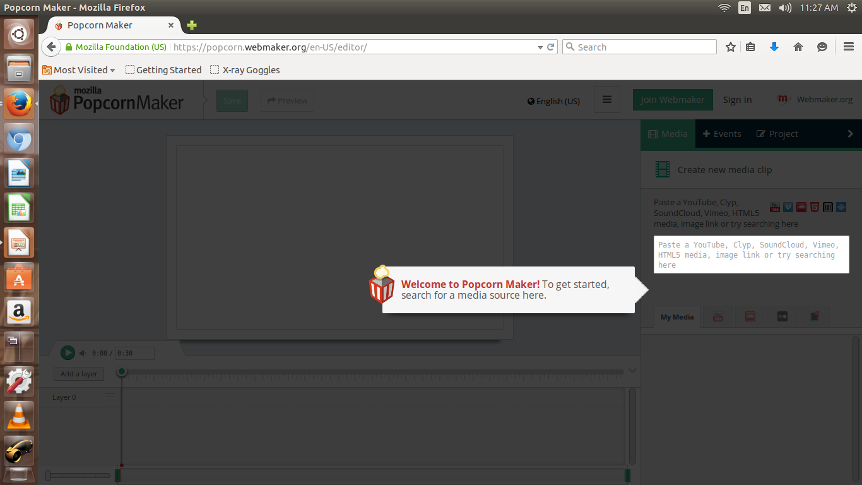
Task: Open the X-ray Goggles bookmark
Action: (x=245, y=70)
